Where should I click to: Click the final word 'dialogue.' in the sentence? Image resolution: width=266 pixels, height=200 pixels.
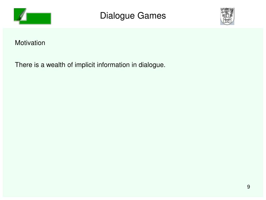(x=152, y=65)
